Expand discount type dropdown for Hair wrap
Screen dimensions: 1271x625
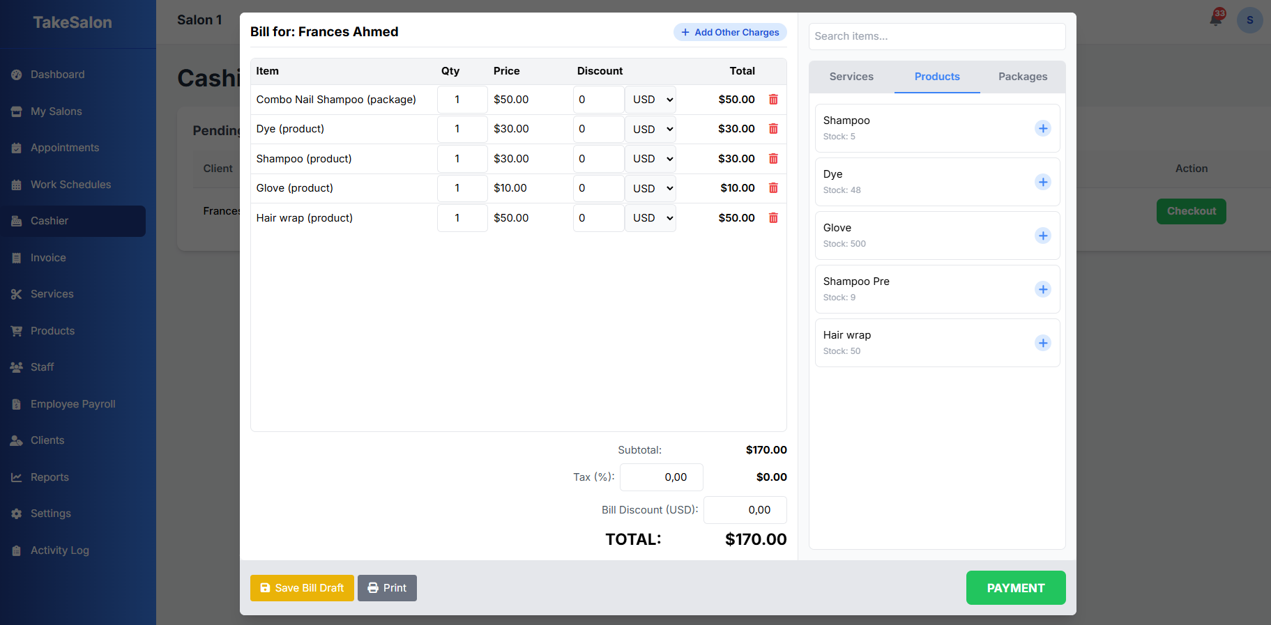pyautogui.click(x=650, y=218)
